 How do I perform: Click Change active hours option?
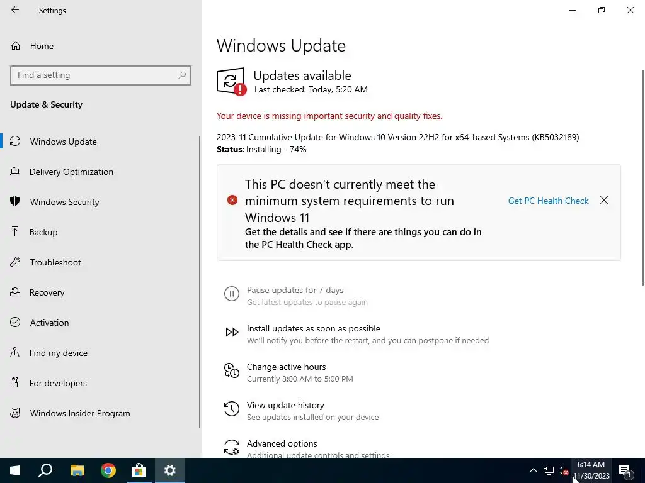click(x=287, y=367)
